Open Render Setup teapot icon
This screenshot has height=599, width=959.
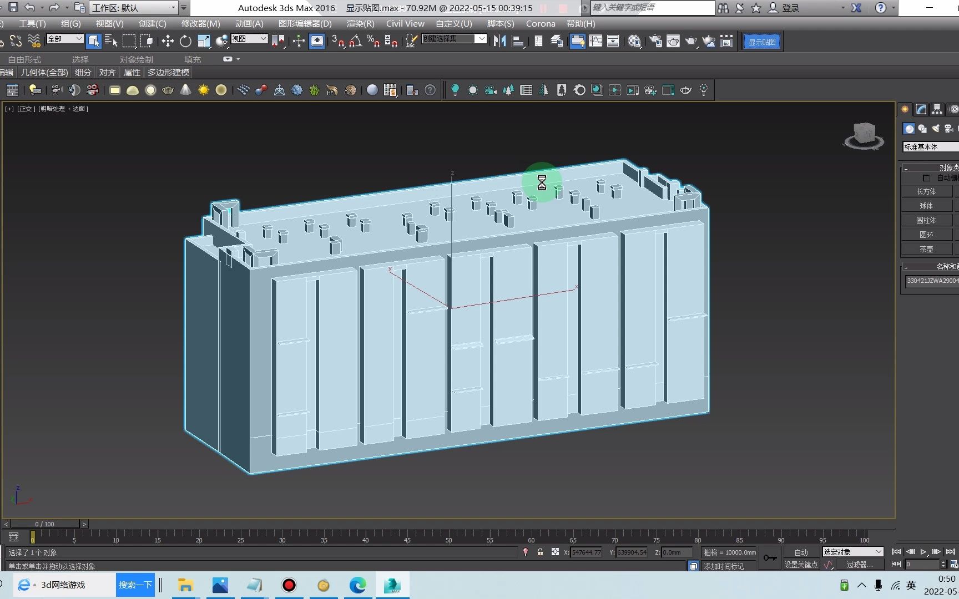(655, 41)
